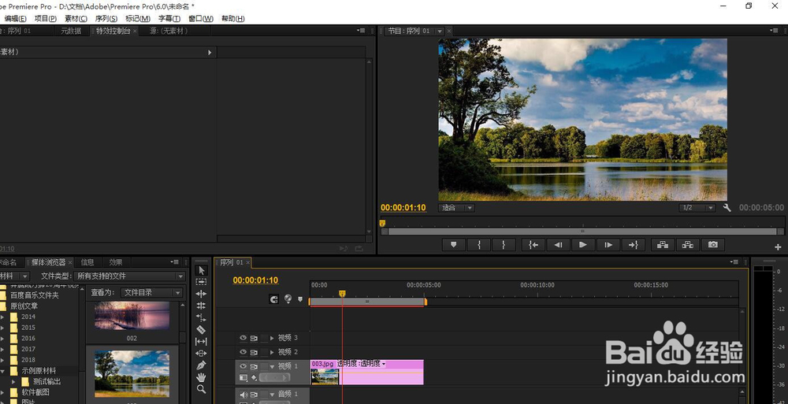Image resolution: width=788 pixels, height=404 pixels.
Task: Open 查看为 文件目录 dropdown
Action: click(x=152, y=292)
